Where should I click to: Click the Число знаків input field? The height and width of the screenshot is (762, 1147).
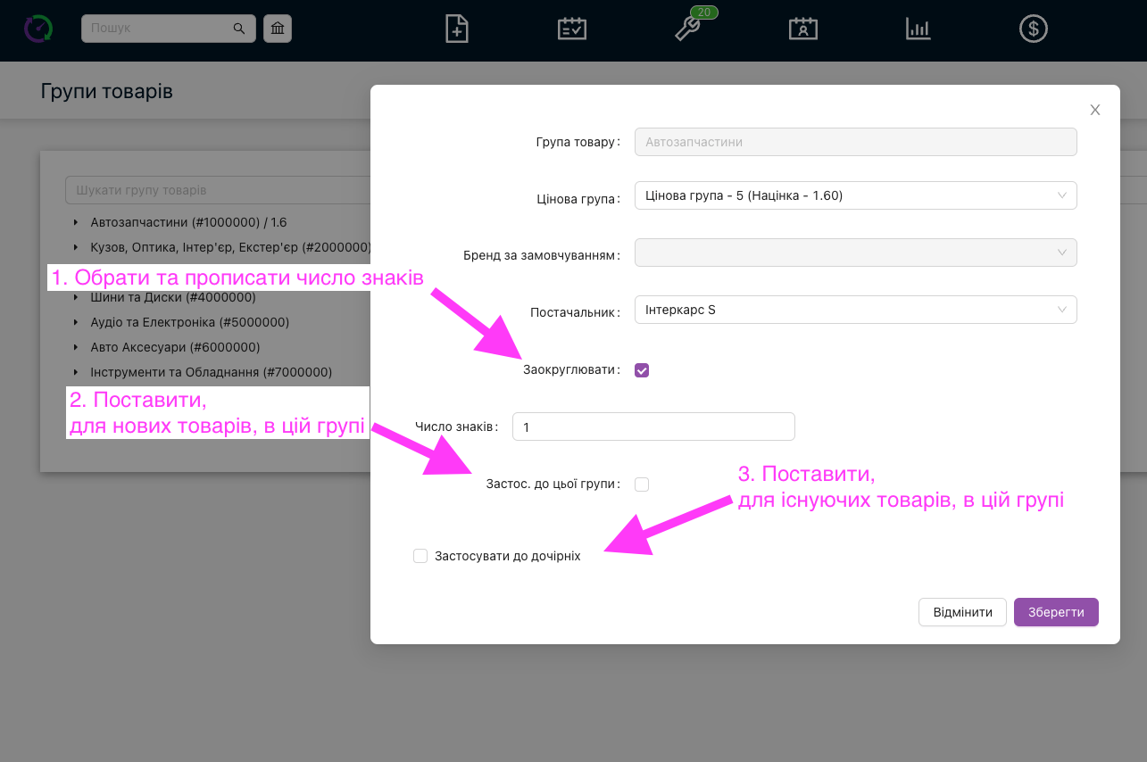click(x=652, y=427)
